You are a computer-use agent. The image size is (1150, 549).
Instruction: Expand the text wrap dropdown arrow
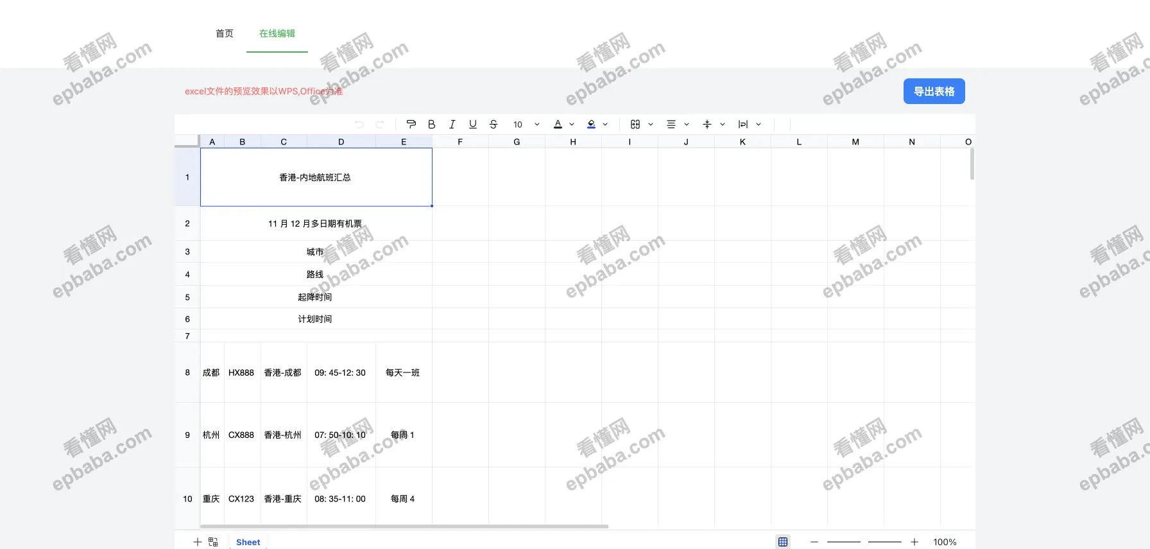click(x=759, y=125)
